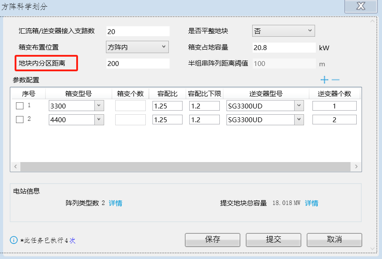Expand row 2 逆变器型号 dropdown
The height and width of the screenshot is (259, 382).
tap(299, 120)
